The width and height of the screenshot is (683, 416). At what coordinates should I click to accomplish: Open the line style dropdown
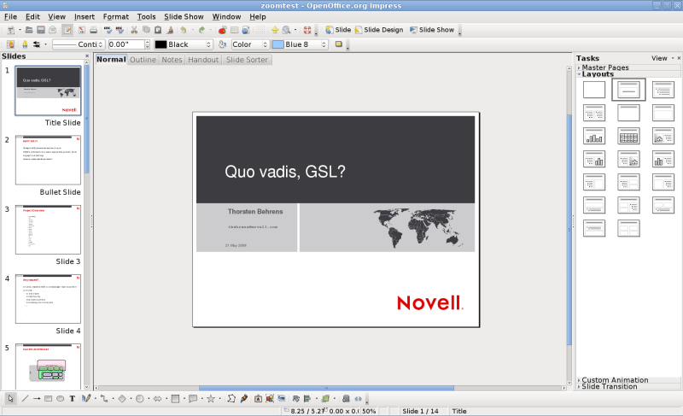tap(78, 44)
